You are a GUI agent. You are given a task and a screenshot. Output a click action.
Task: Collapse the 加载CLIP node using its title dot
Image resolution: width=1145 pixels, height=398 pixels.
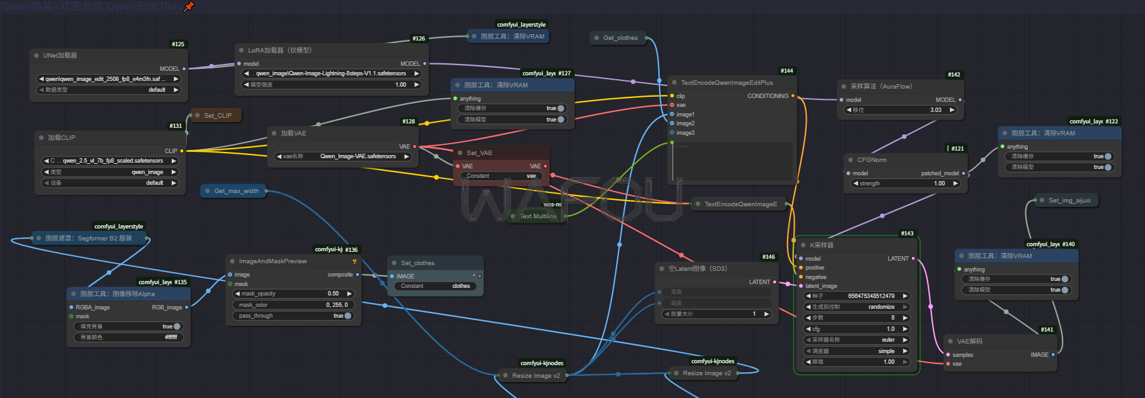(x=41, y=137)
